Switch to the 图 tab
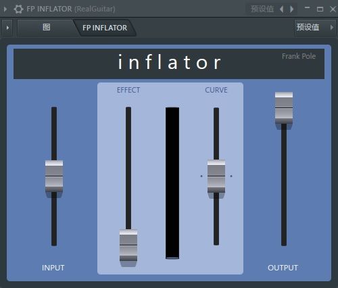 coord(46,28)
